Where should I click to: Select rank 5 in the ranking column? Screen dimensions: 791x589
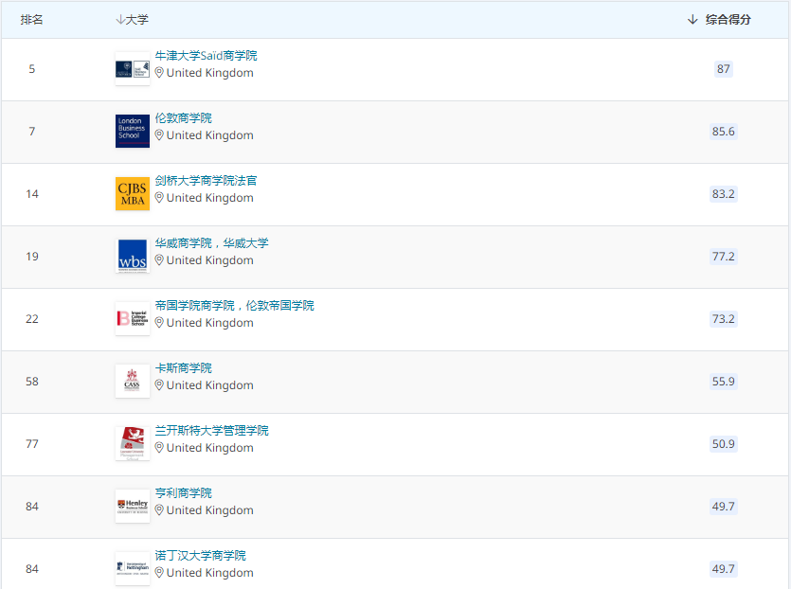click(32, 68)
